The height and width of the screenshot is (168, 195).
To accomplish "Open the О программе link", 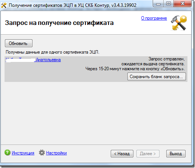I will coord(154,18).
